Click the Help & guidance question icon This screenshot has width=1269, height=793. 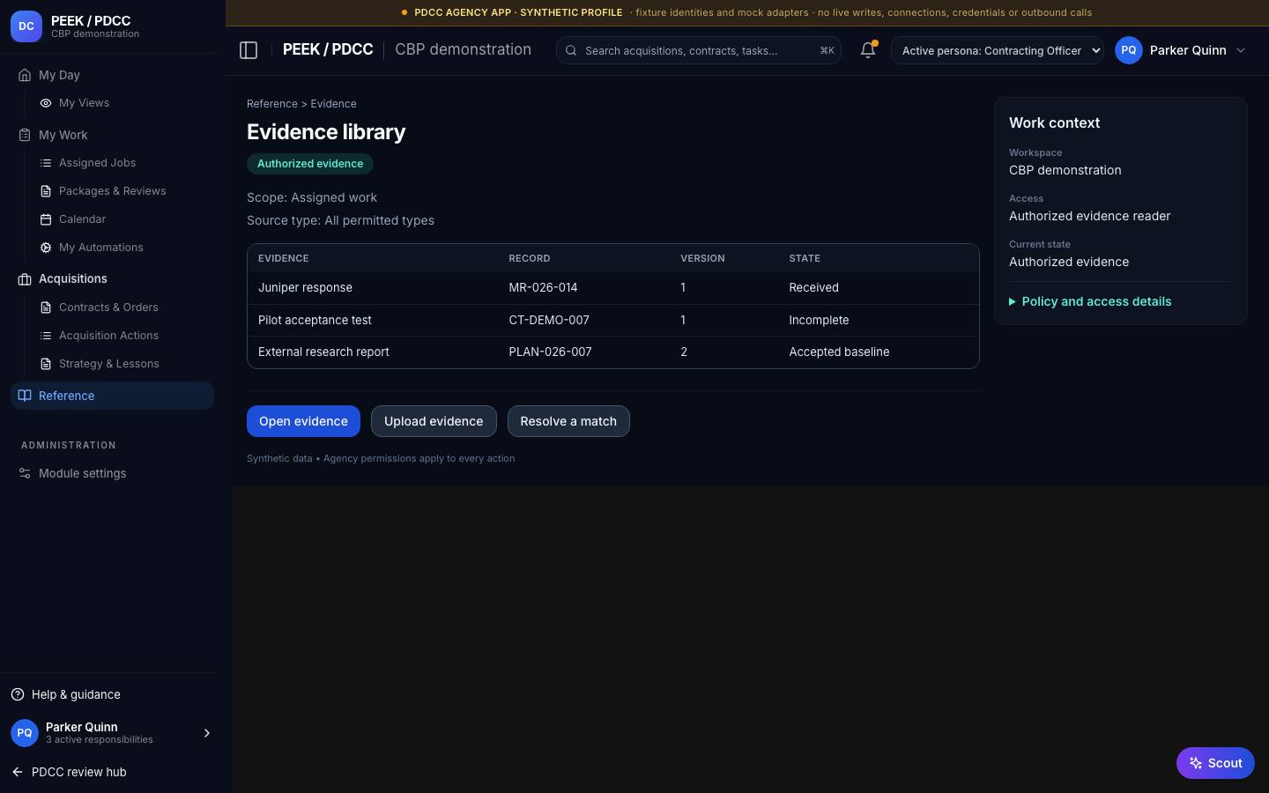tap(18, 694)
